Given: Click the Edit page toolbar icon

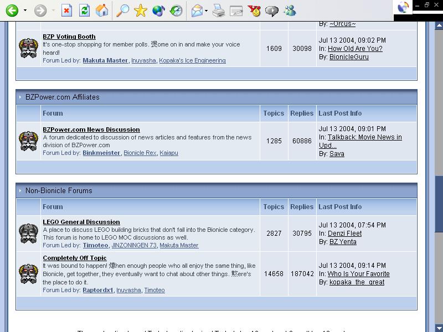Looking at the screenshot, I should point(236,11).
